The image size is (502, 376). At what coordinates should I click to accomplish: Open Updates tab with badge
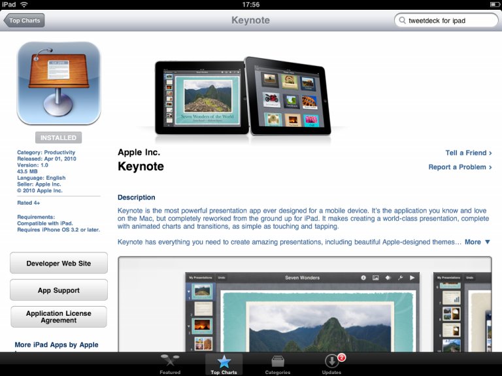(x=331, y=364)
